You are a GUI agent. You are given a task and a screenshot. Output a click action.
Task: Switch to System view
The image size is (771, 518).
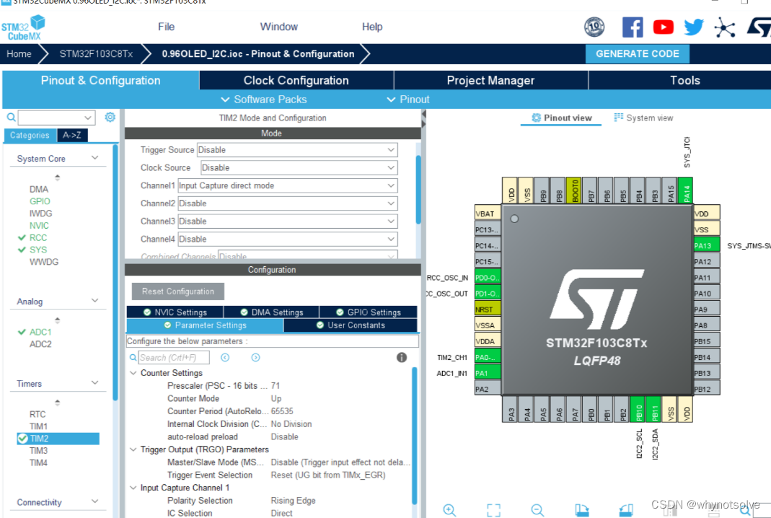[x=643, y=118]
